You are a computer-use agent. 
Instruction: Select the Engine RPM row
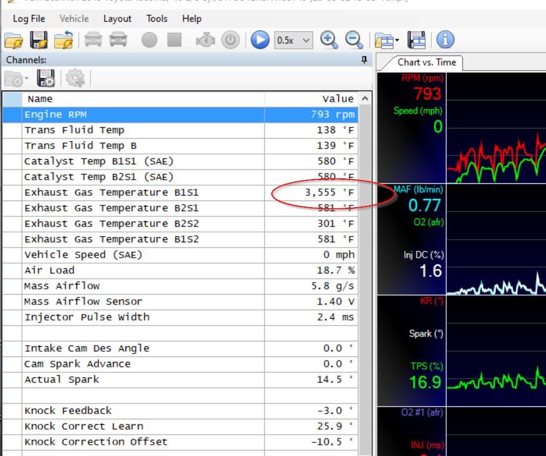click(x=180, y=115)
